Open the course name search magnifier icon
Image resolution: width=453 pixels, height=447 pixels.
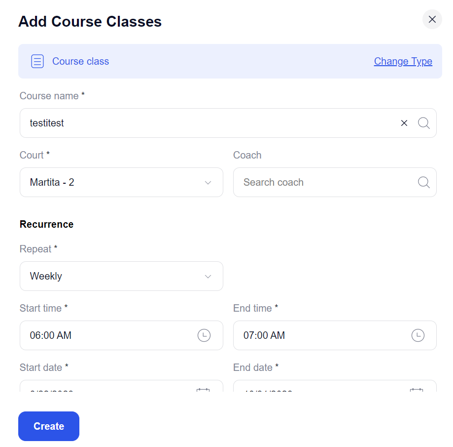(x=423, y=123)
